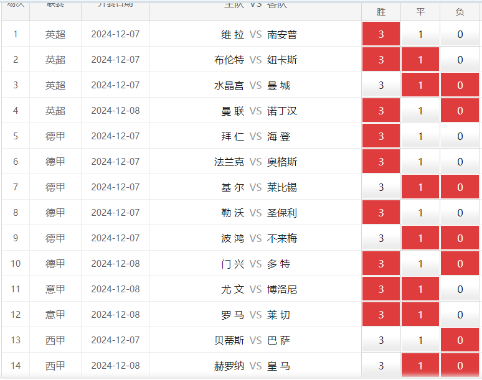Toggle draw option 1 for 罗马 VS 莱切

point(420,314)
